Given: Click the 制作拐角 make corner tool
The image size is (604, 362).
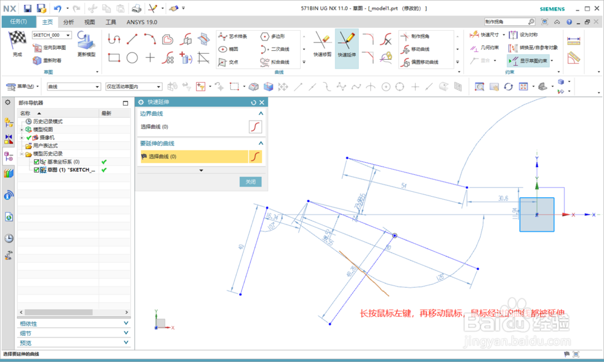Looking at the screenshot, I should 416,36.
